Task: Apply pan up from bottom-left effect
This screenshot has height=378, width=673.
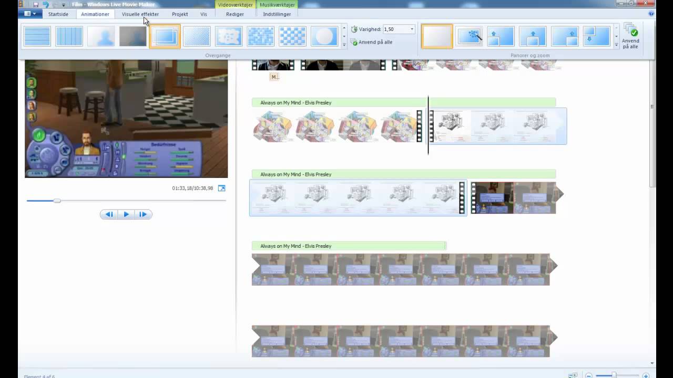Action: click(501, 36)
